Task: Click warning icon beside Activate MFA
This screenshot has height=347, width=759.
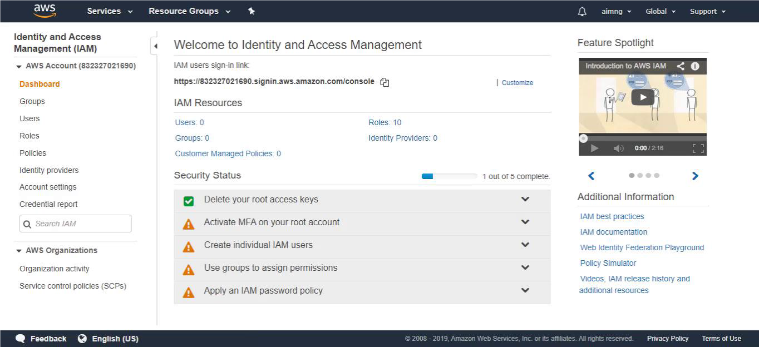Action: click(x=189, y=224)
